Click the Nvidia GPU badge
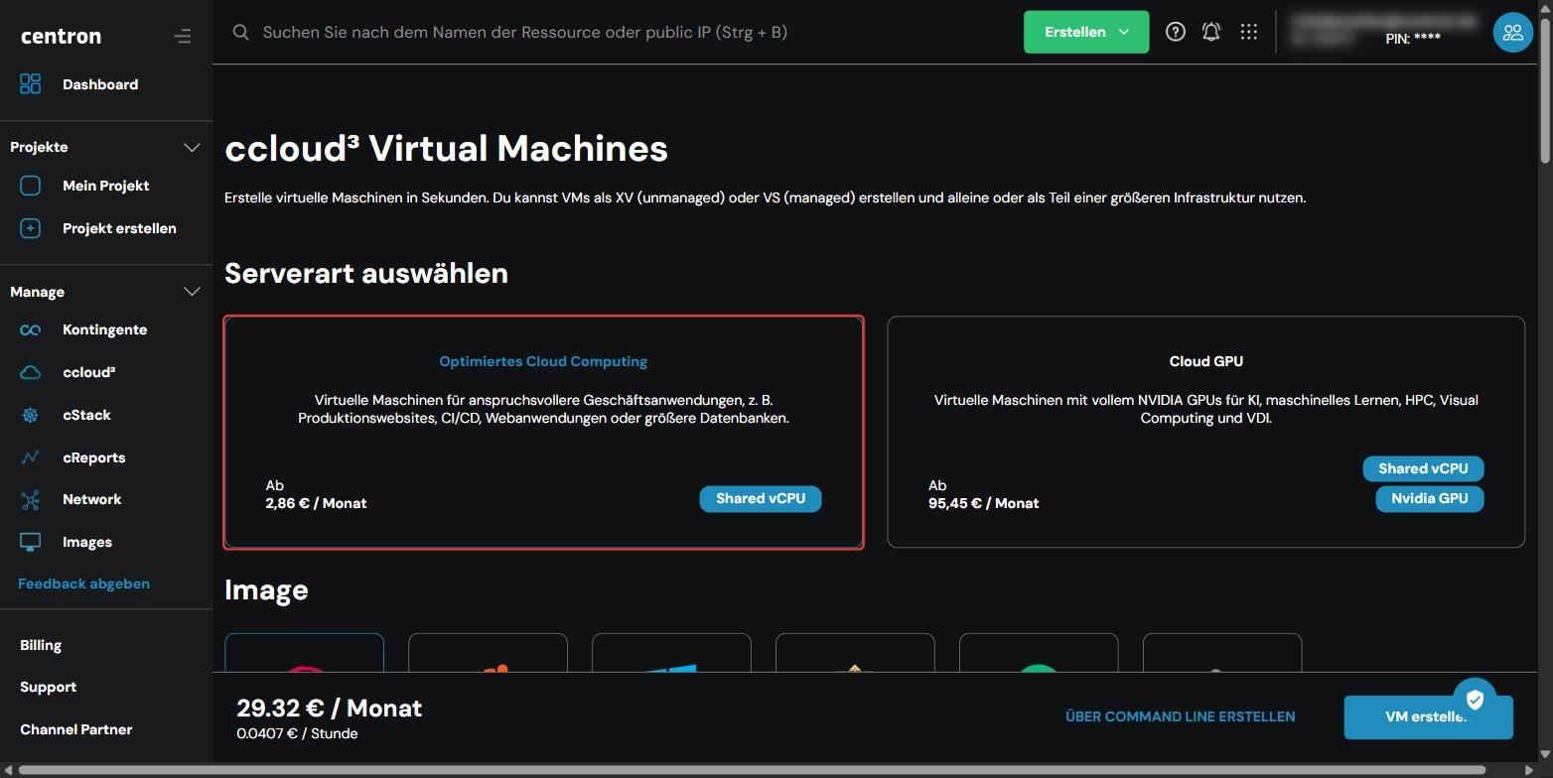 tap(1430, 498)
